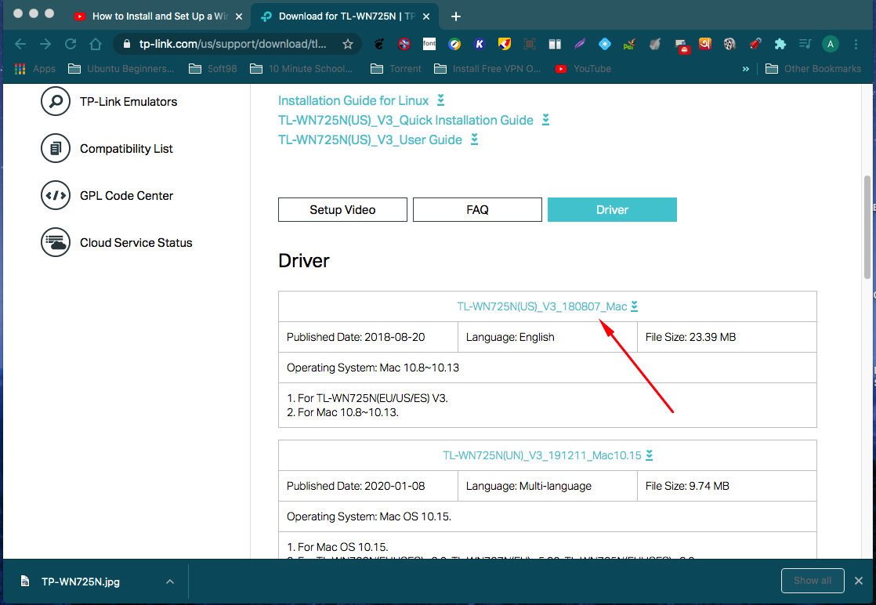The image size is (876, 605).
Task: Click Show all downloads button
Action: pyautogui.click(x=813, y=581)
